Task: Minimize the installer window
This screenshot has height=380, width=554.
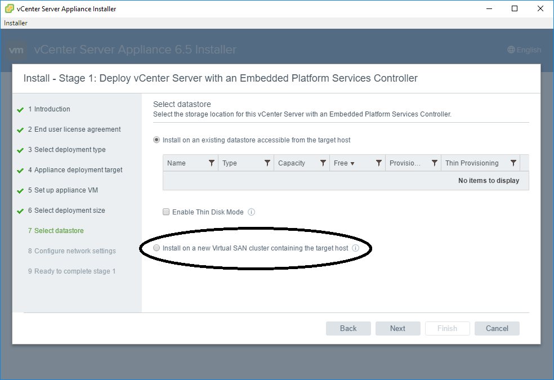Action: click(489, 8)
